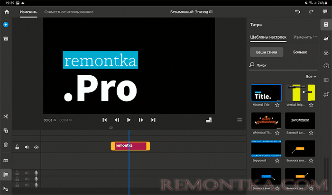Image resolution: width=332 pixels, height=195 pixels.
Task: Open the Transform crop icon
Action: pyautogui.click(x=326, y=94)
